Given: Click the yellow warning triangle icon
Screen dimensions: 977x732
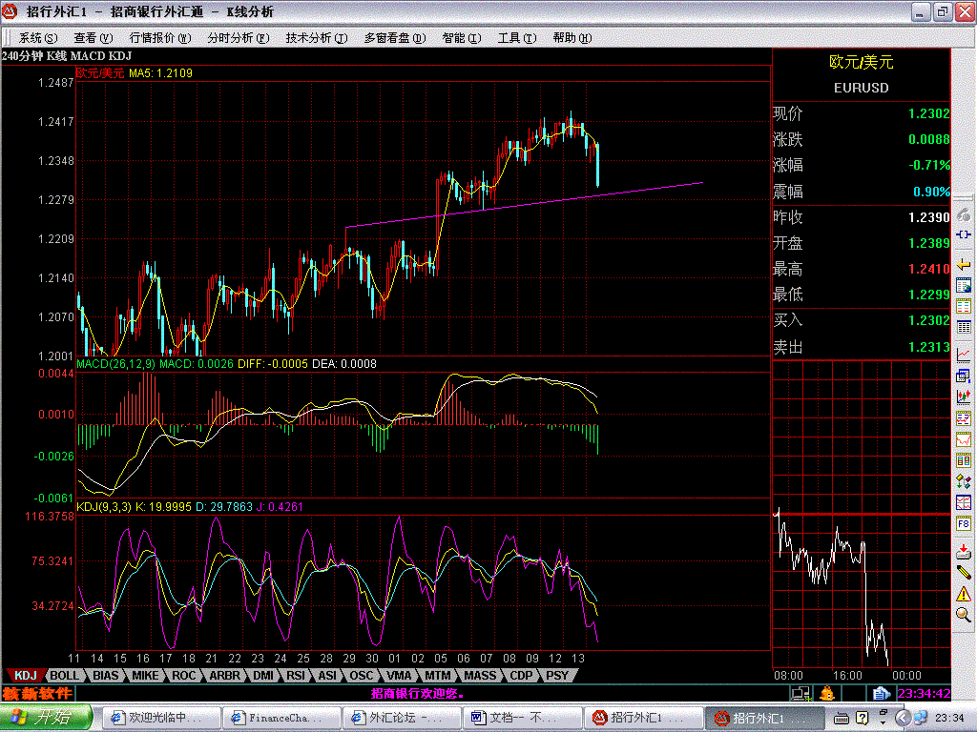Looking at the screenshot, I should (964, 593).
